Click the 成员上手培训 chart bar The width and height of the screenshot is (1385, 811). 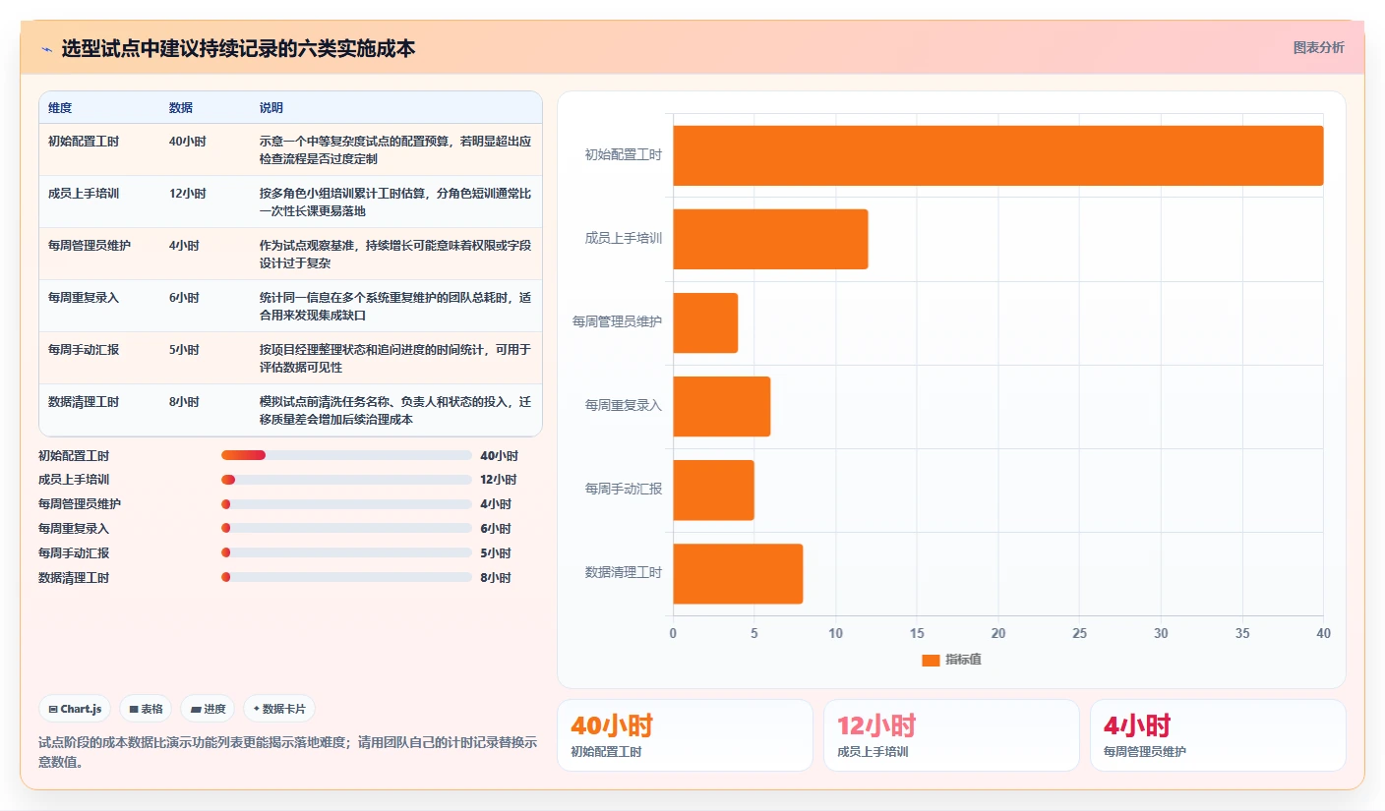[770, 239]
